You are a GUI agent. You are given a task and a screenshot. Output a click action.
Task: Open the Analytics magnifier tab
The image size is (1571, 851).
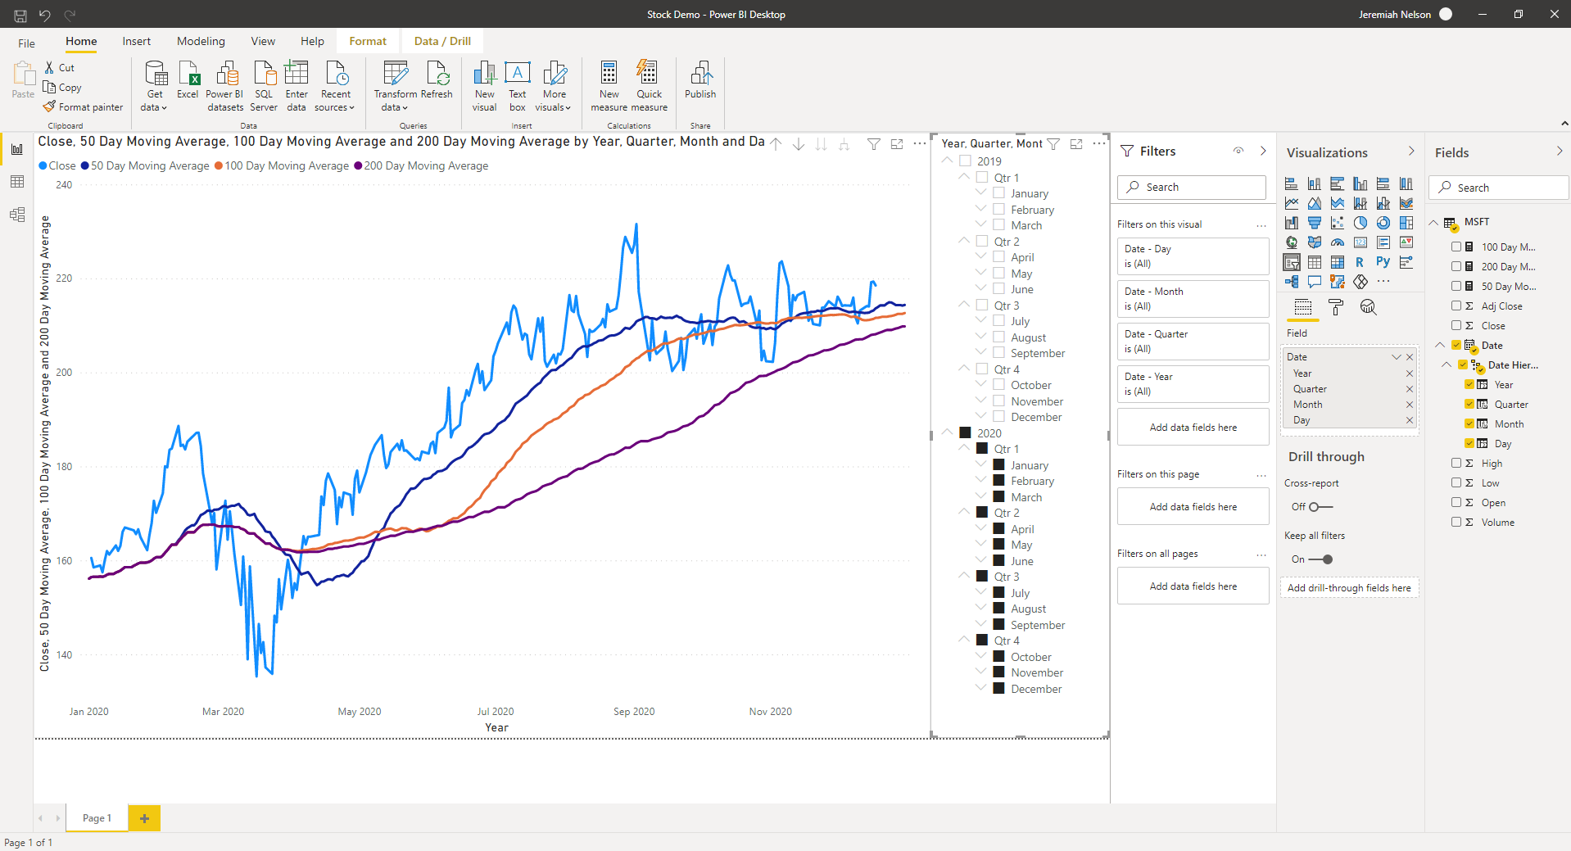coord(1368,307)
